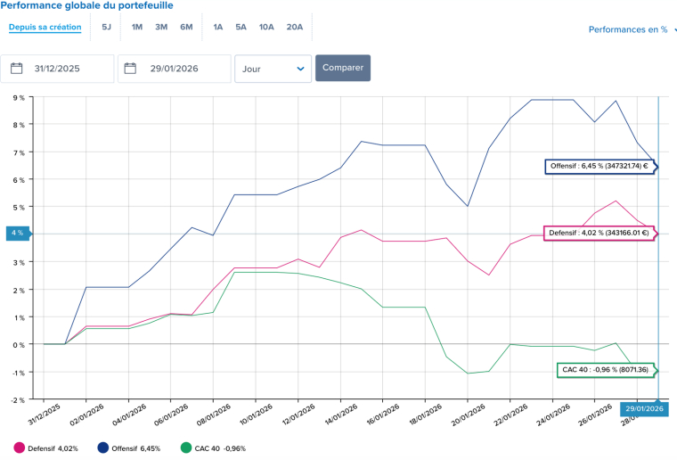The image size is (677, 460).
Task: Select the 20A range
Action: [295, 27]
